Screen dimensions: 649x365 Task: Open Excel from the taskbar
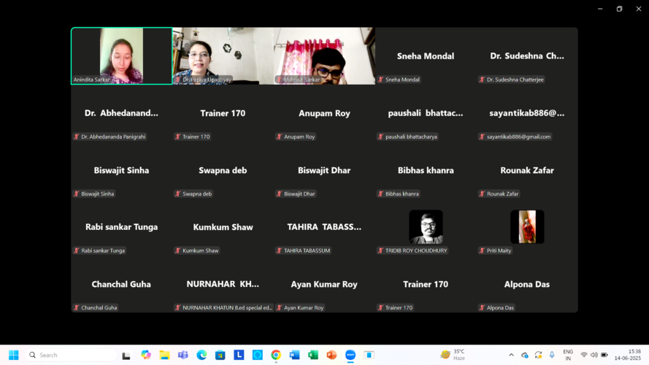(313, 355)
